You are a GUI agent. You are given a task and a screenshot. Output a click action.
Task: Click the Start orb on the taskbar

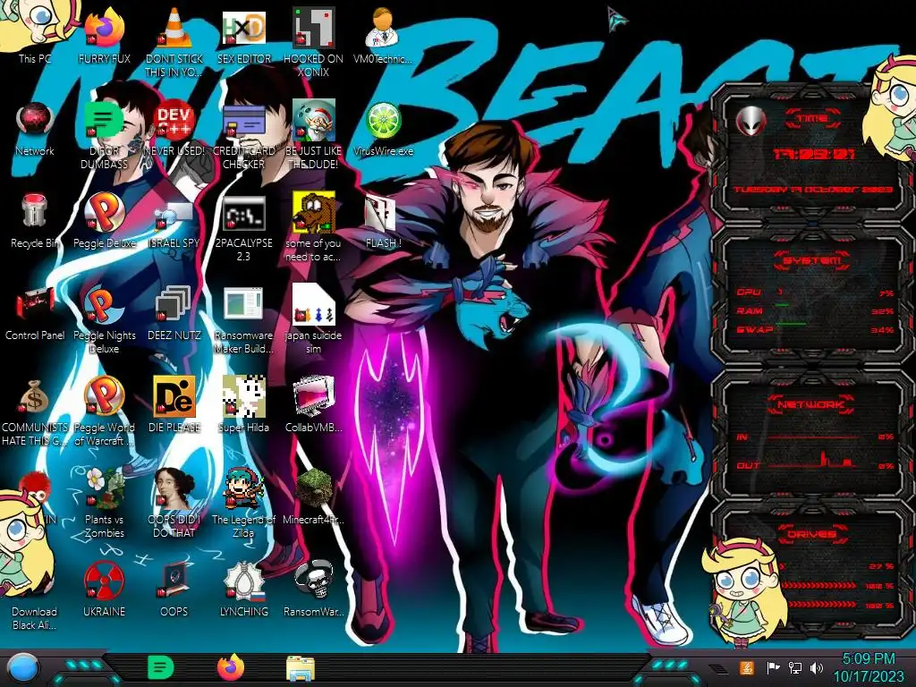[23, 668]
